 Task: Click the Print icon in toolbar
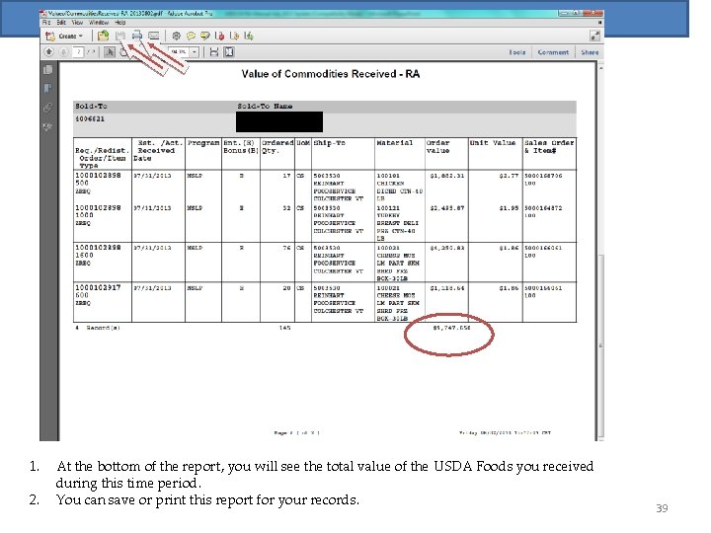tap(137, 36)
